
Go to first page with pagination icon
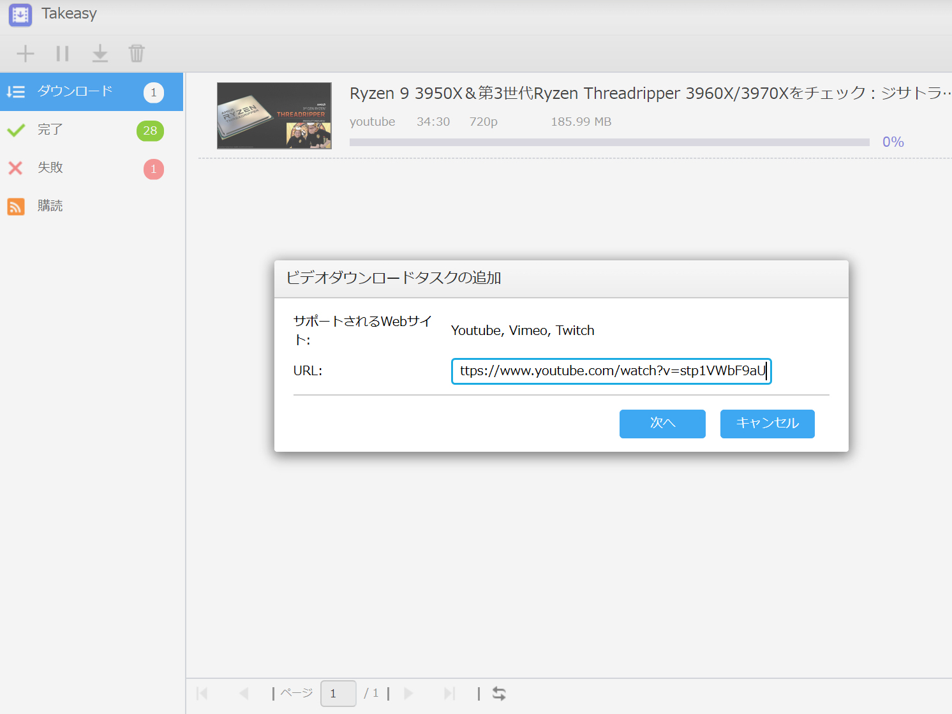tap(202, 694)
